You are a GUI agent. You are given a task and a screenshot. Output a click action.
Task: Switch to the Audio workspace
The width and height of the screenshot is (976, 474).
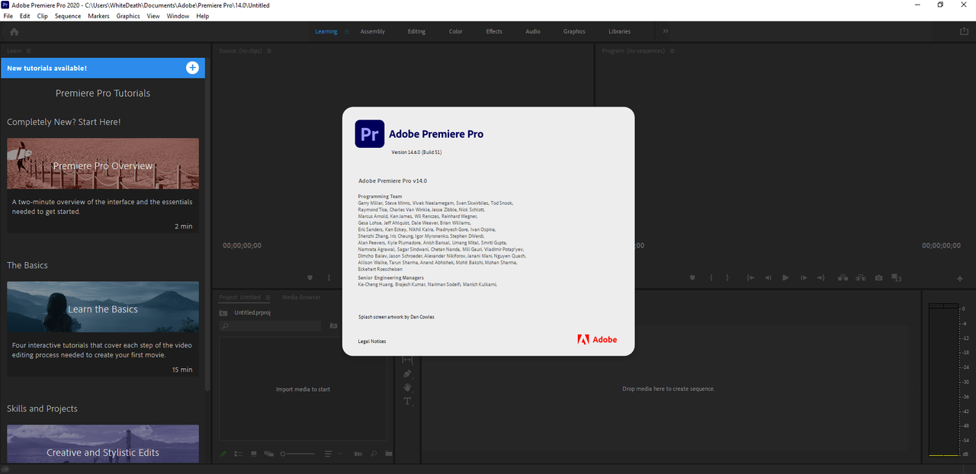(533, 31)
